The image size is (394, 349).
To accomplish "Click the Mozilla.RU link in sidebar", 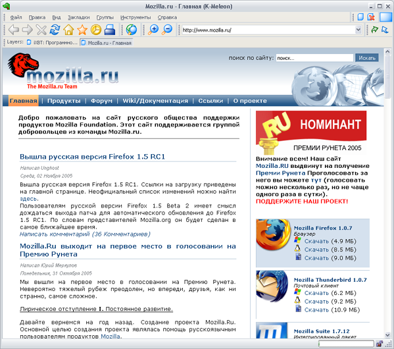I will (272, 166).
